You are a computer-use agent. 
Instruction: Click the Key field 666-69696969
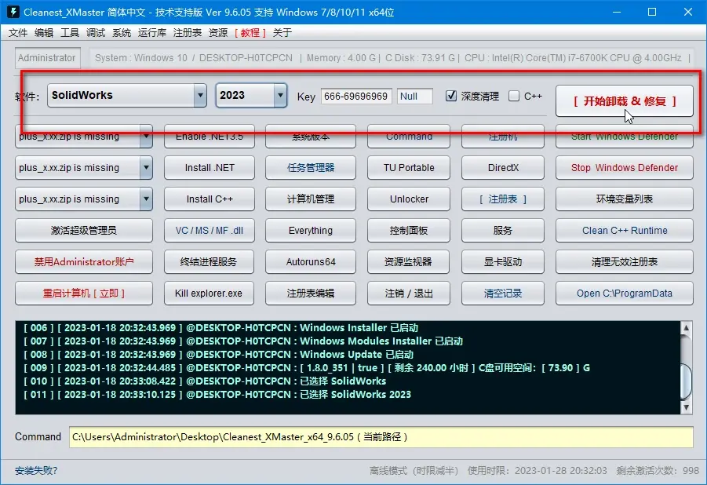pyautogui.click(x=356, y=96)
